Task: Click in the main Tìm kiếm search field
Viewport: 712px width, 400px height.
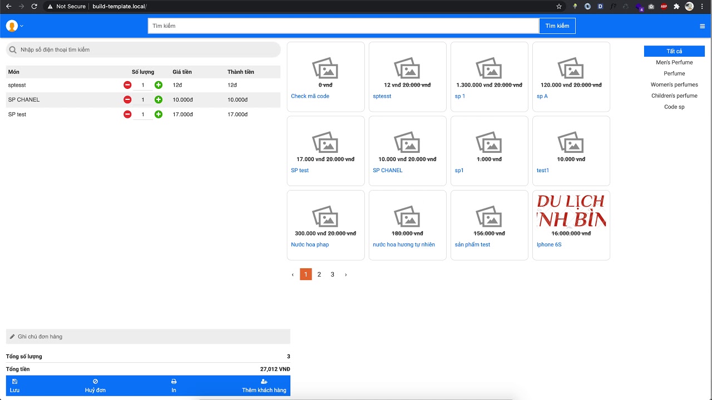Action: coord(343,26)
